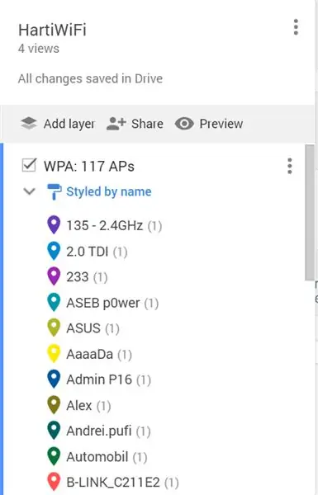The image size is (318, 495).
Task: Open Styled by name styling options
Action: (109, 191)
